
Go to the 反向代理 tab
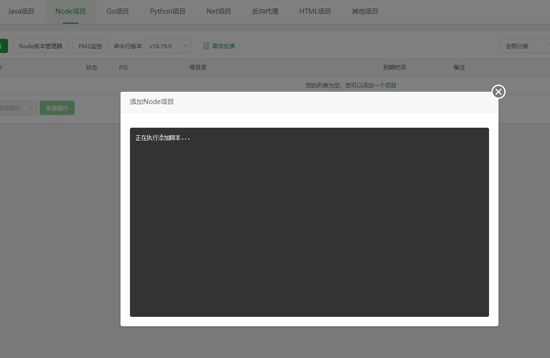265,11
